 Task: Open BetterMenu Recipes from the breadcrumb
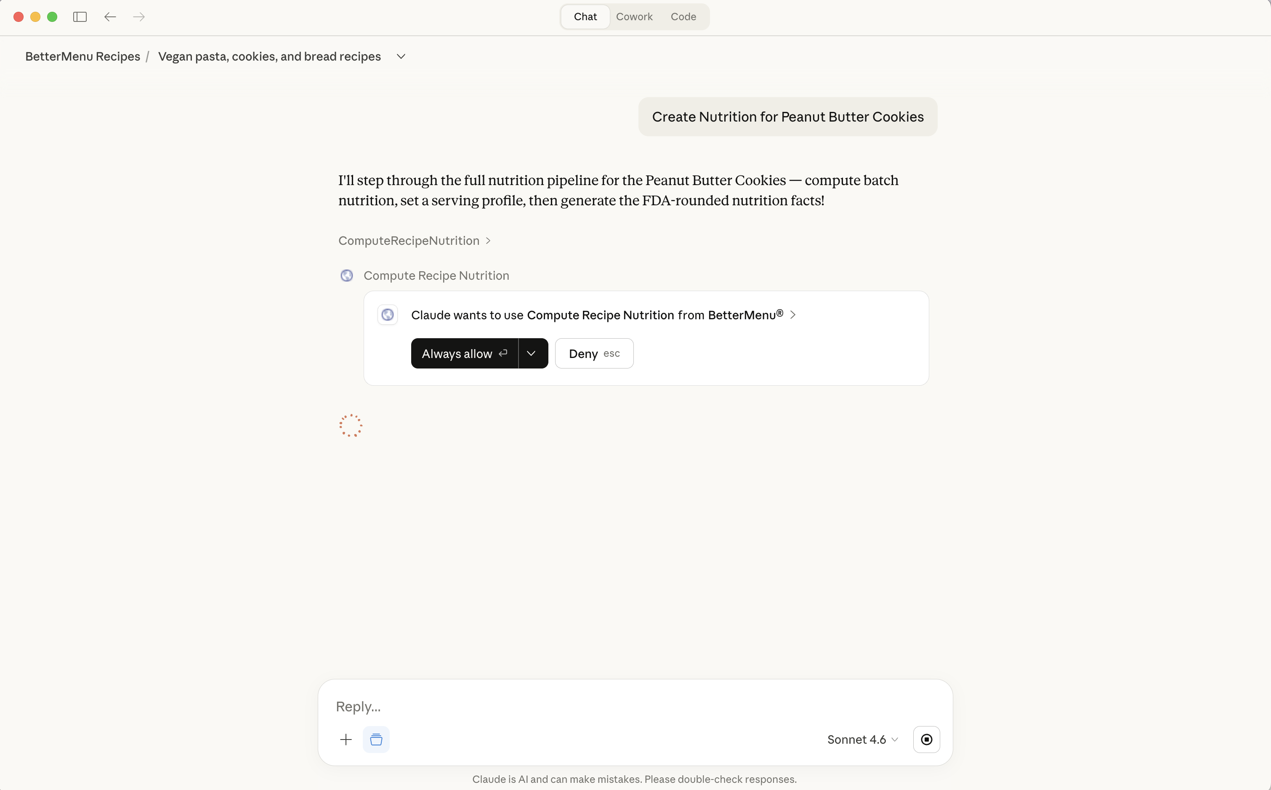pyautogui.click(x=82, y=56)
